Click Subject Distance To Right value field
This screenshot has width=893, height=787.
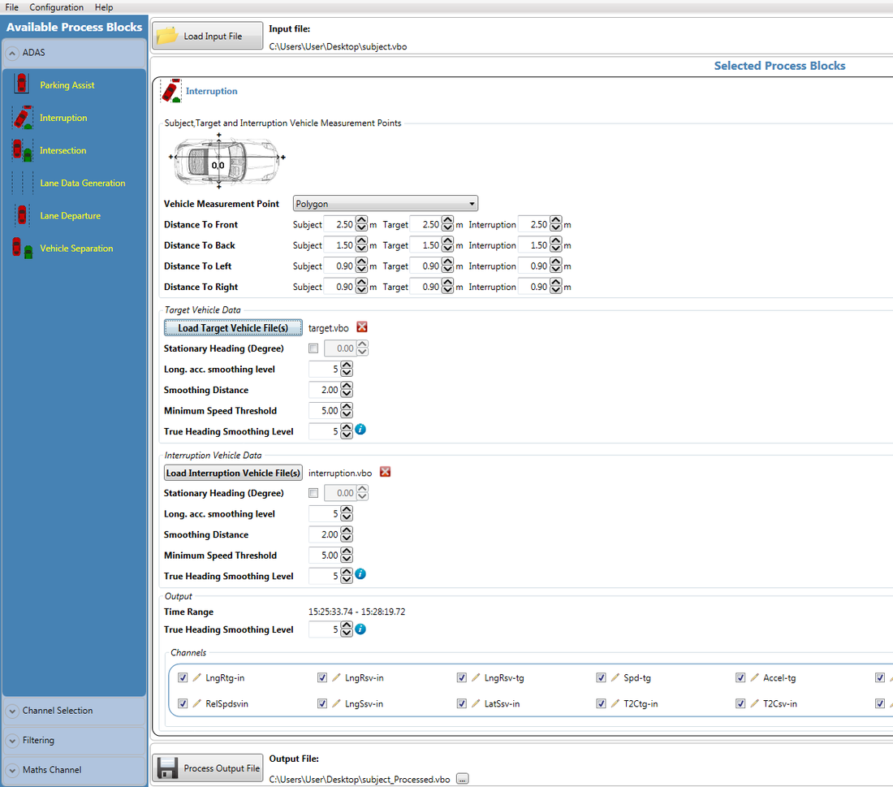[339, 287]
